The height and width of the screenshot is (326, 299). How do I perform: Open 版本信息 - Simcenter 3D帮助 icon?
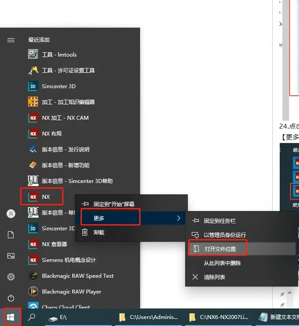coord(33,181)
